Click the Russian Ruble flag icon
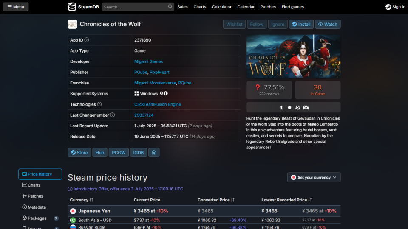The height and width of the screenshot is (229, 408). 73,227
